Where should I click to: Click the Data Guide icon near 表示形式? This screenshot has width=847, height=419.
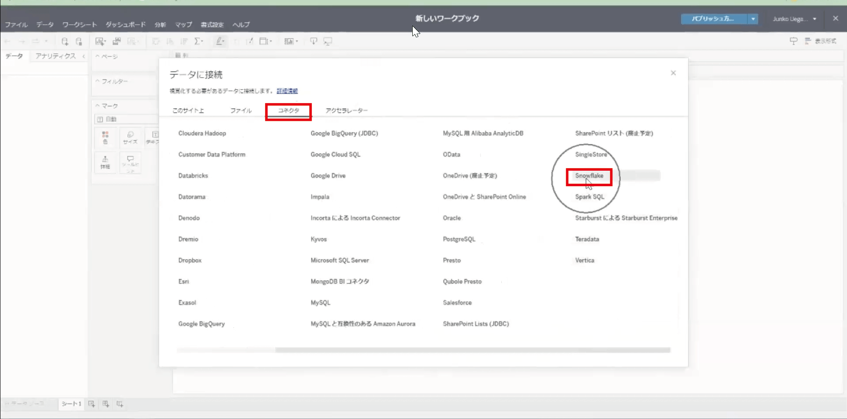click(793, 41)
